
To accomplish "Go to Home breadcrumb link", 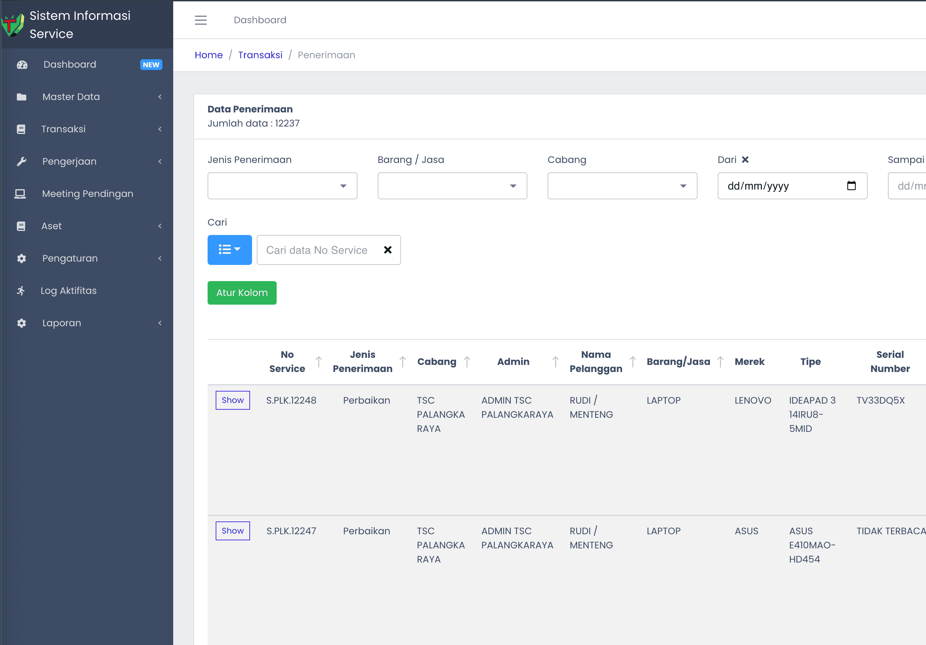I will [x=209, y=55].
